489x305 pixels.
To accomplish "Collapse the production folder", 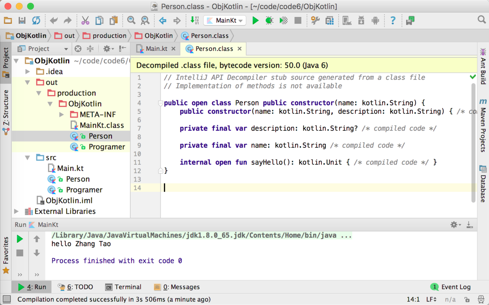I will (39, 93).
